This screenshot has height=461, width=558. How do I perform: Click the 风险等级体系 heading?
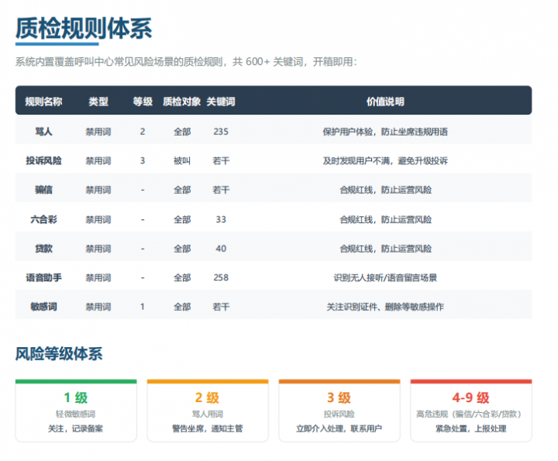(59, 353)
